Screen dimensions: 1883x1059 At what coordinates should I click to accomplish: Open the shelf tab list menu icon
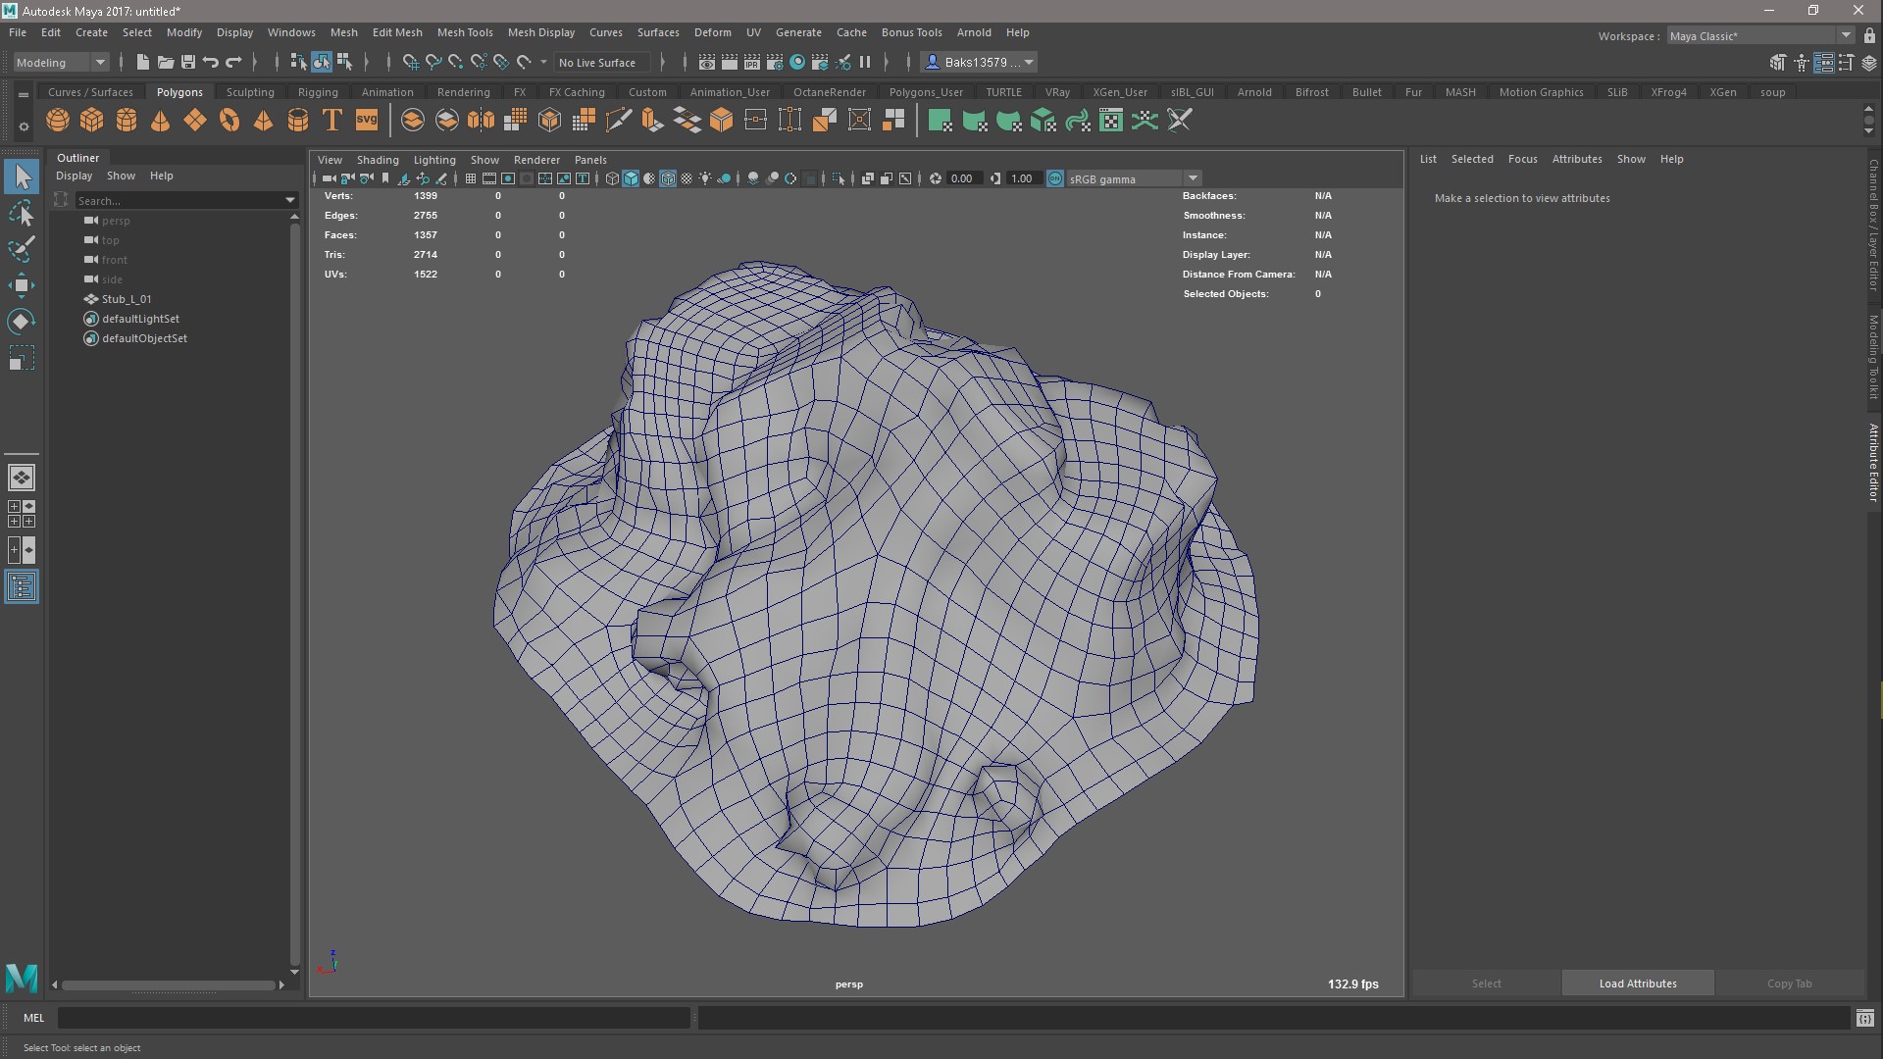coord(24,95)
